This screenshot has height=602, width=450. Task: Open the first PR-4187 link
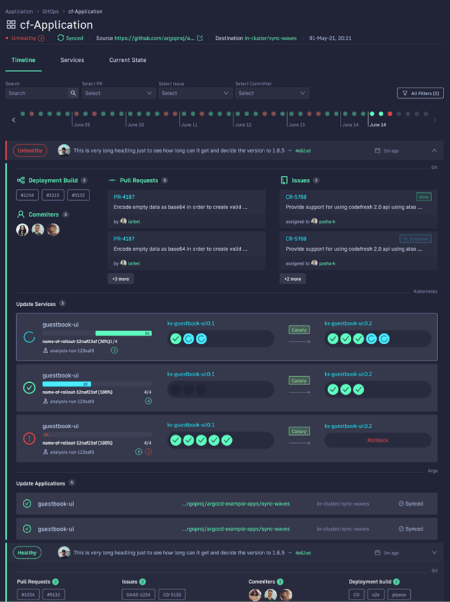pyautogui.click(x=124, y=196)
